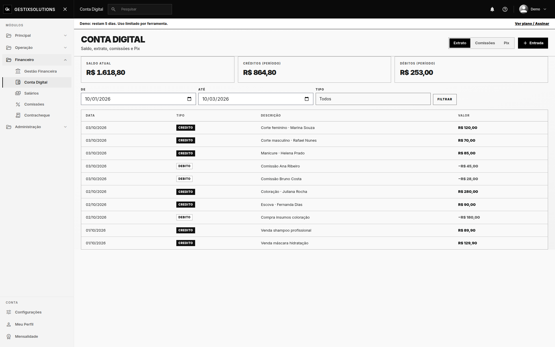Open the Tipo dropdown showing Todos
Image resolution: width=555 pixels, height=347 pixels.
pos(373,99)
